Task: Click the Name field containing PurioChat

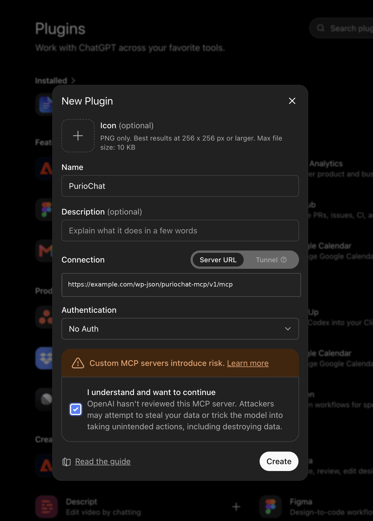Action: pos(180,186)
